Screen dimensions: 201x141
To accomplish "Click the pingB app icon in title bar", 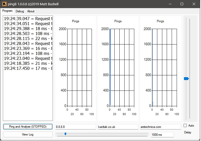I will [4, 4].
